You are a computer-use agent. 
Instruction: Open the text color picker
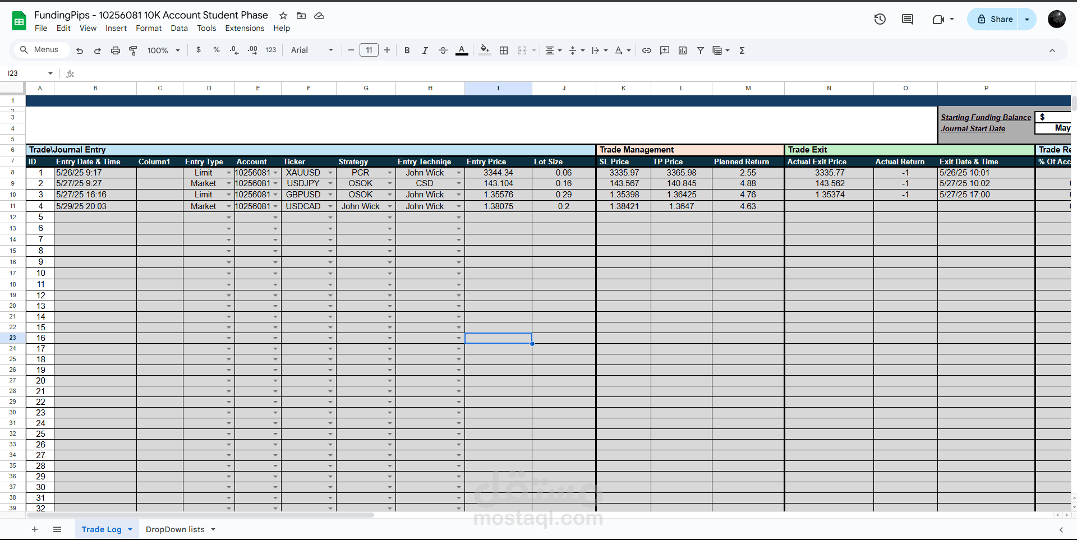[x=462, y=50]
